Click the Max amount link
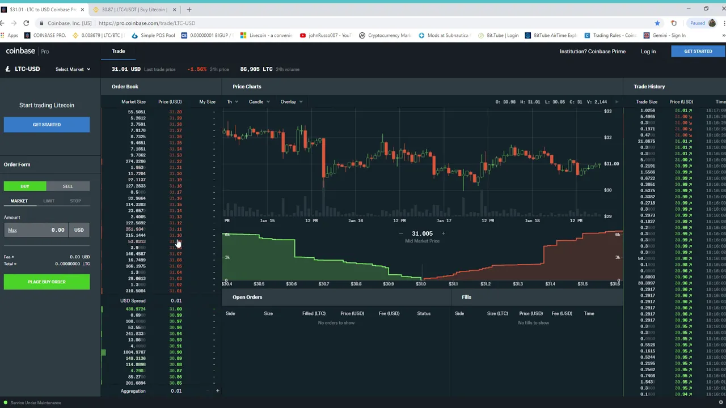The width and height of the screenshot is (726, 408). click(12, 230)
